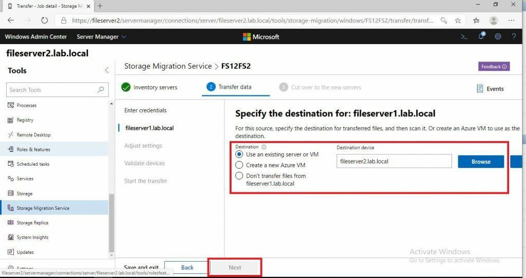Click the Destination device input field
Image resolution: width=526 pixels, height=278 pixels.
(x=394, y=161)
